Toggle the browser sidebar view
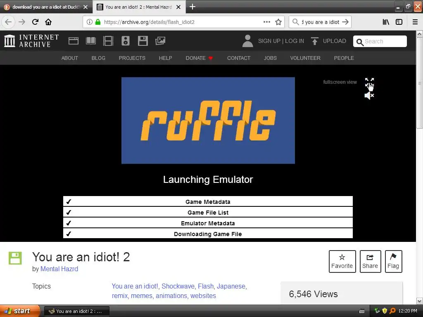Viewport: 423px width, 317px height. point(399,22)
